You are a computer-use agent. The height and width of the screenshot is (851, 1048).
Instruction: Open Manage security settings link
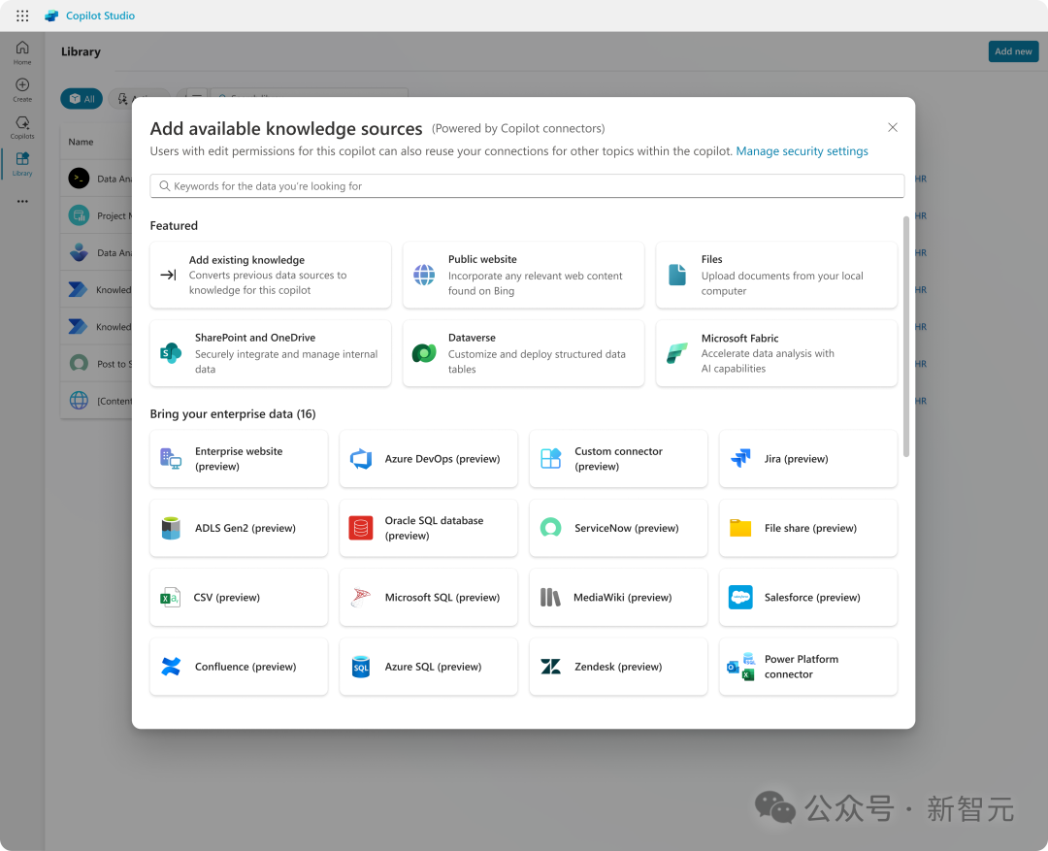pos(802,151)
